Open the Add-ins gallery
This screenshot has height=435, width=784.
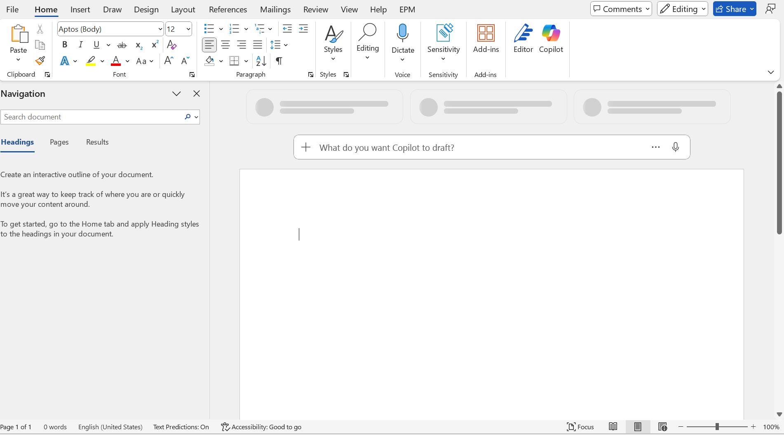486,38
